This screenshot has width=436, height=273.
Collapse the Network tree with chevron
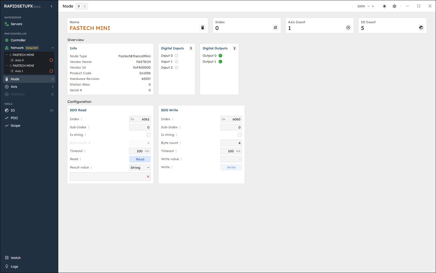tap(53, 48)
